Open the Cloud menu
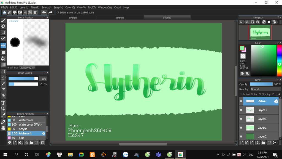Viewport: 282px width, 159px height. point(117,7)
